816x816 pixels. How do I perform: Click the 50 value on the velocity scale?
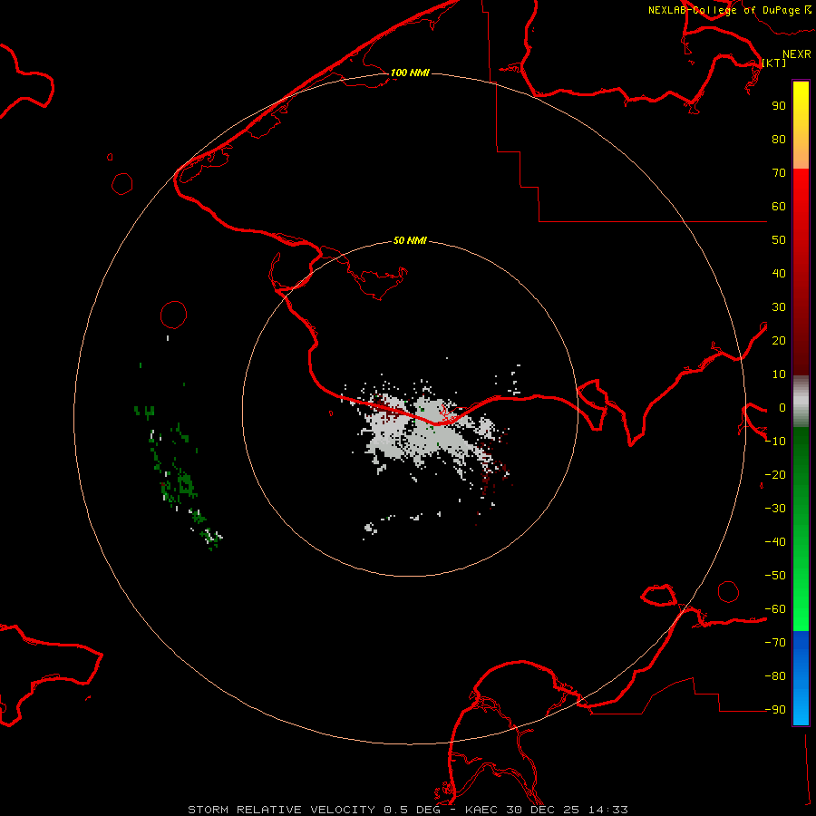779,240
